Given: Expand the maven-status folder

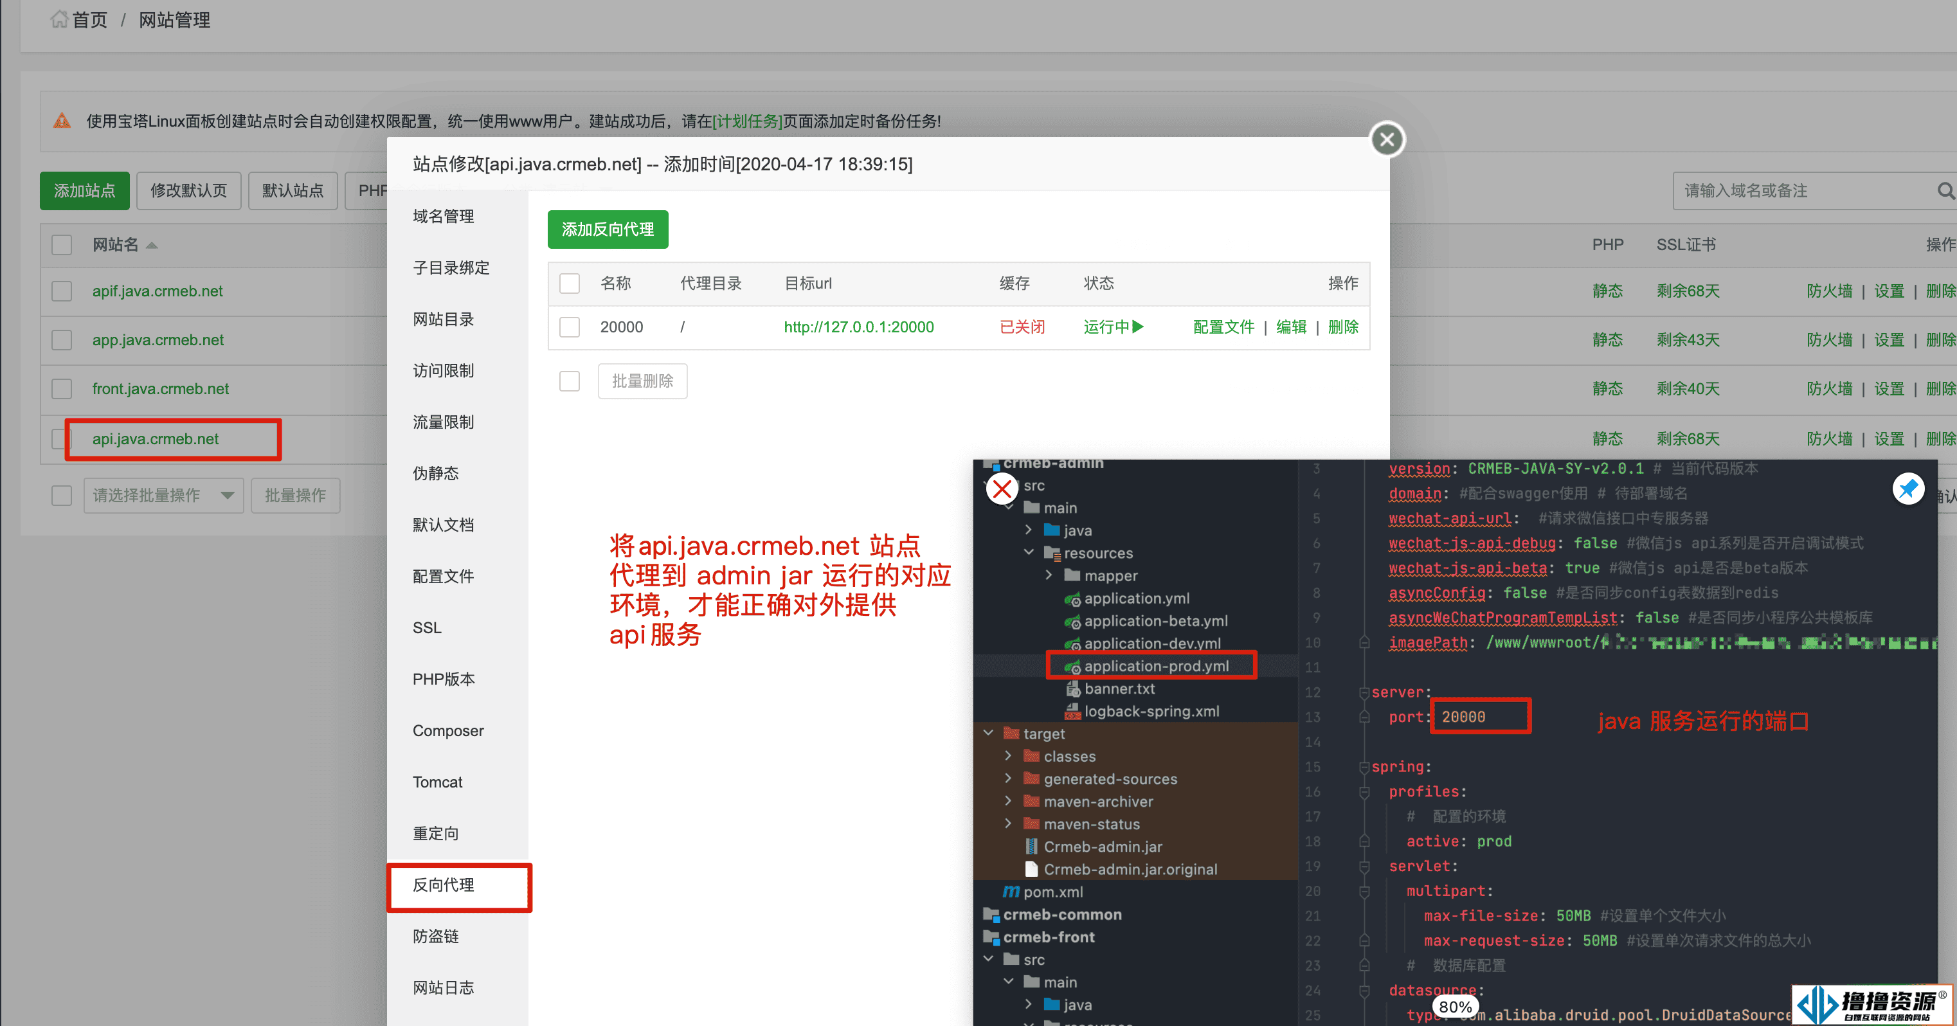Looking at the screenshot, I should coord(1008,824).
